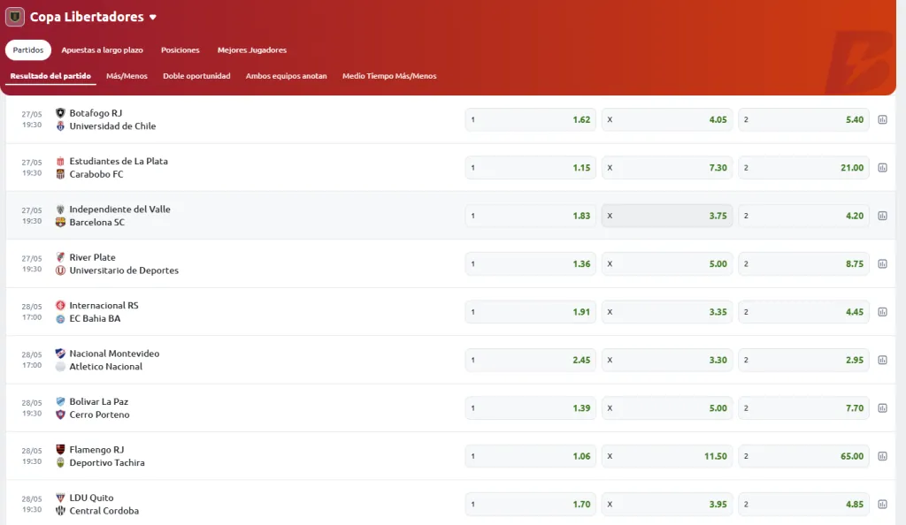Open statistics icon for Botafogo RJ match
906x525 pixels.
tap(882, 119)
